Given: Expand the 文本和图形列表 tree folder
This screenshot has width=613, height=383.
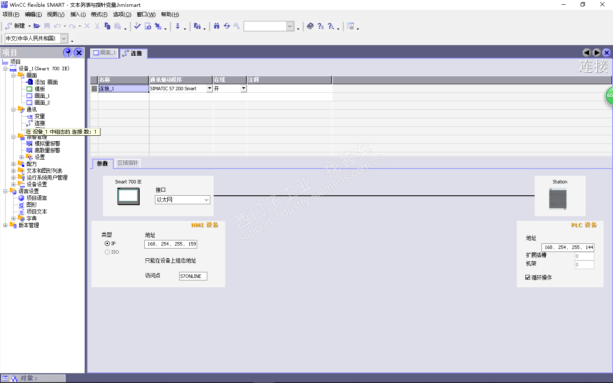Looking at the screenshot, I should (13, 171).
